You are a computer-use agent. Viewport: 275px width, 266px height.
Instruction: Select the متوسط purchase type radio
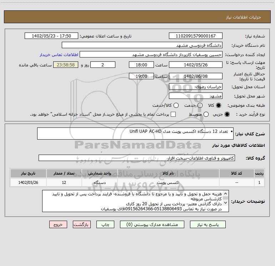pos(206,114)
